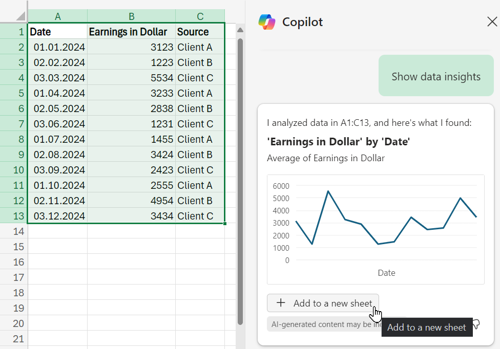Select column B header
500x349 pixels.
[131, 16]
